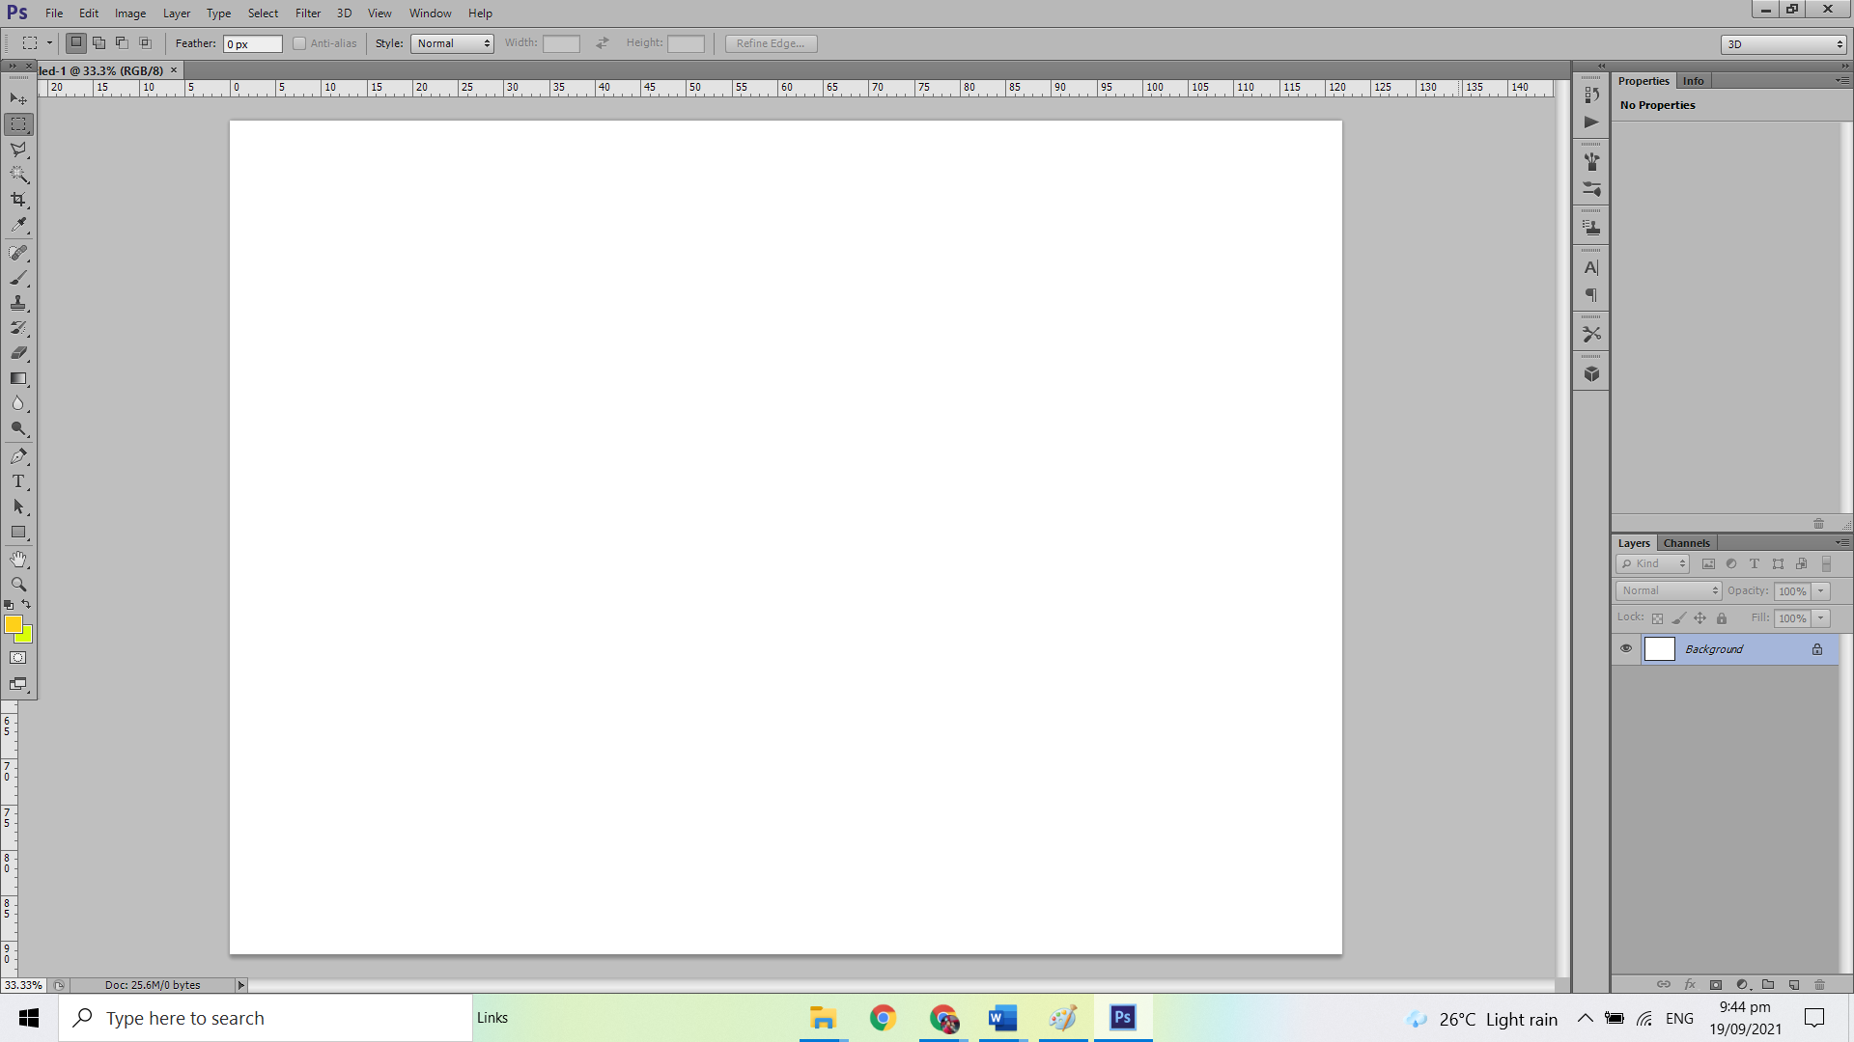Select the Crop tool
Viewport: 1854px width, 1042px height.
(18, 200)
